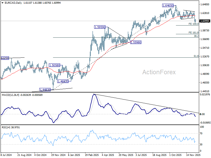Click the current price tag 1.60994
The width and height of the screenshot is (211, 158).
(205, 21)
